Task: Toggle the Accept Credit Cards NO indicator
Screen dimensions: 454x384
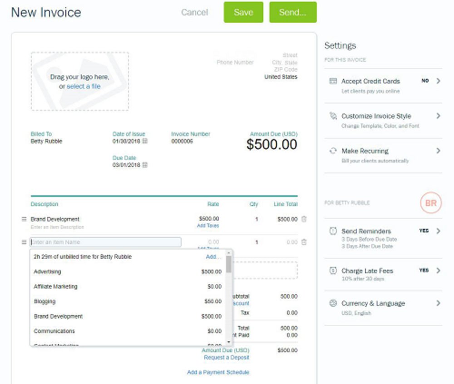Action: click(425, 81)
